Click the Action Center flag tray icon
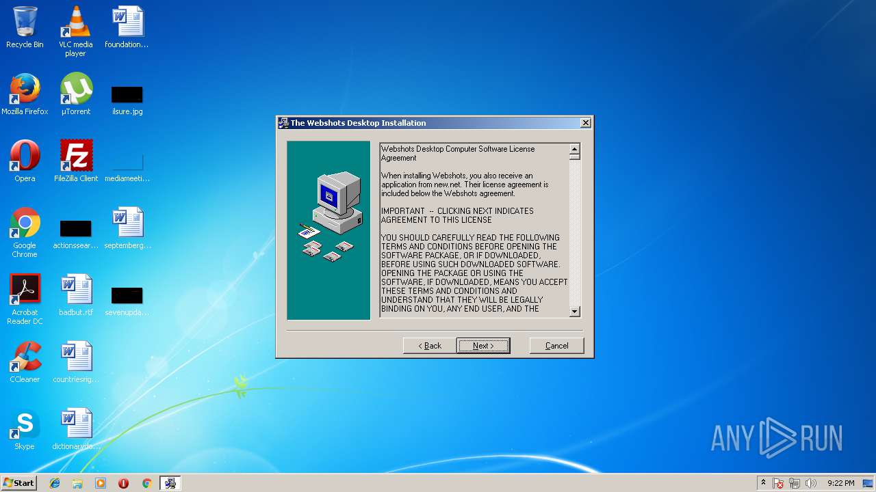 click(x=779, y=483)
